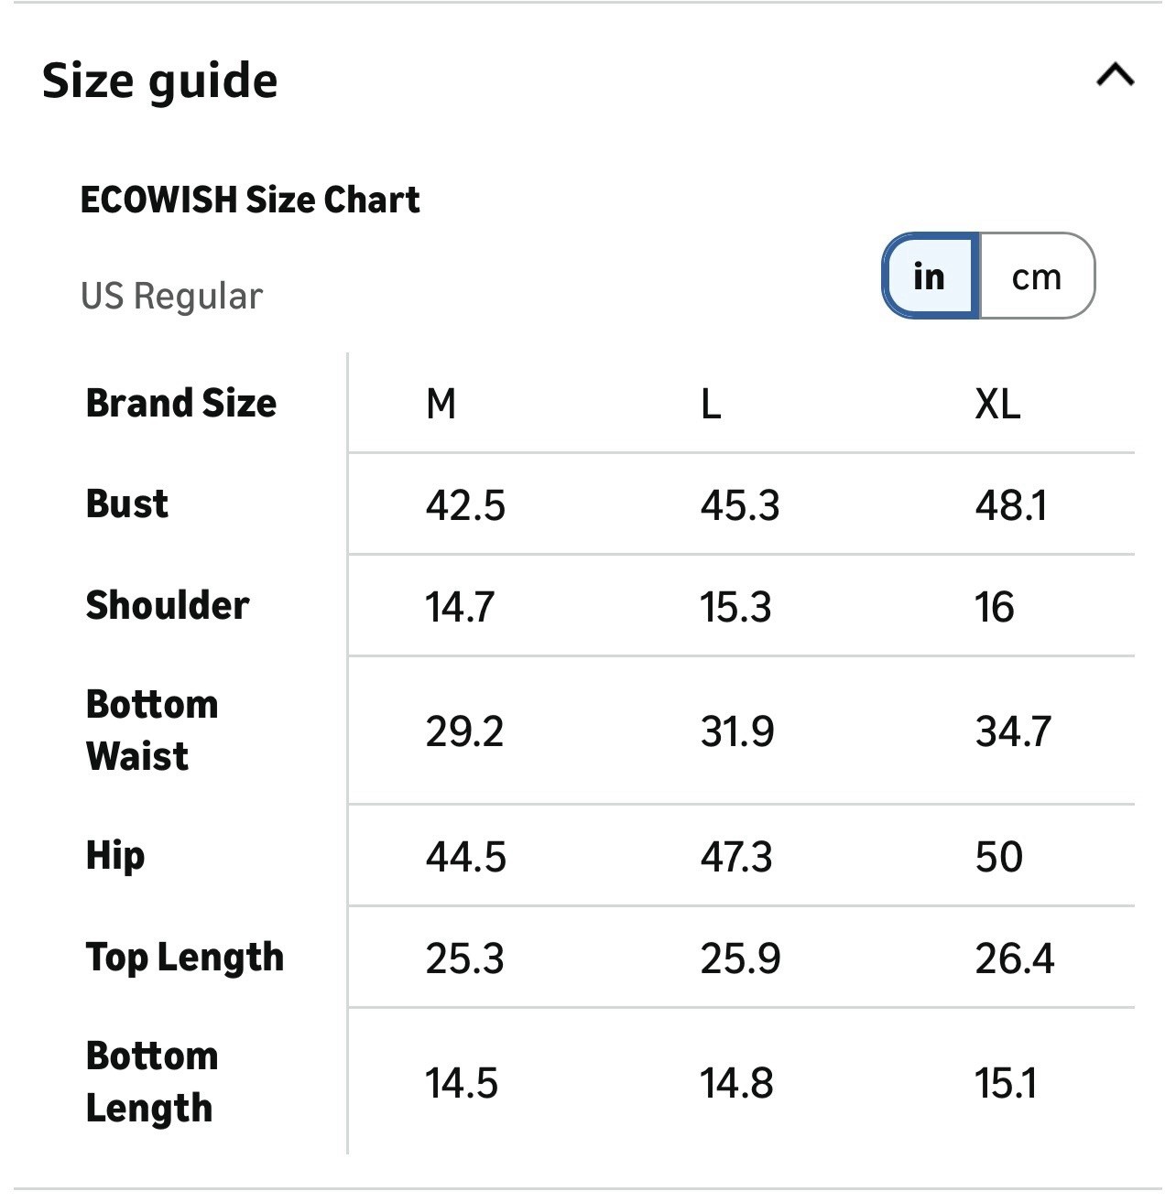The width and height of the screenshot is (1176, 1202).
Task: Select the Shoulder row label
Action: coord(168,606)
